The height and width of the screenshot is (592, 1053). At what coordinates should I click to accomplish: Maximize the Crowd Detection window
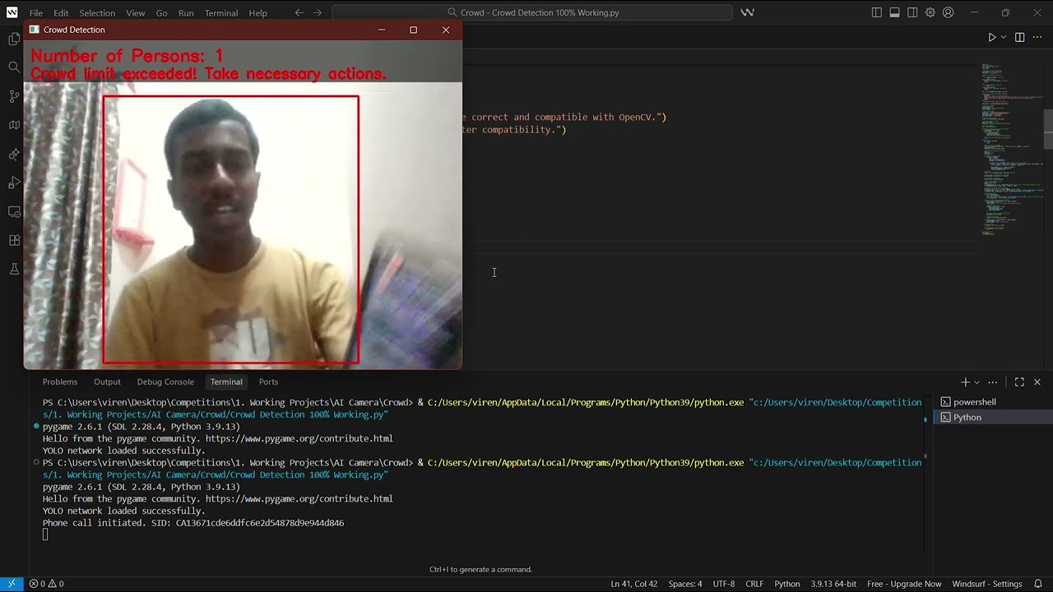413,30
